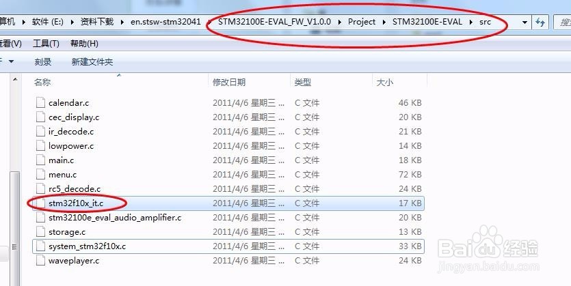This screenshot has height=286, width=571.
Task: Click the menu.c file icon
Action: pos(40,175)
